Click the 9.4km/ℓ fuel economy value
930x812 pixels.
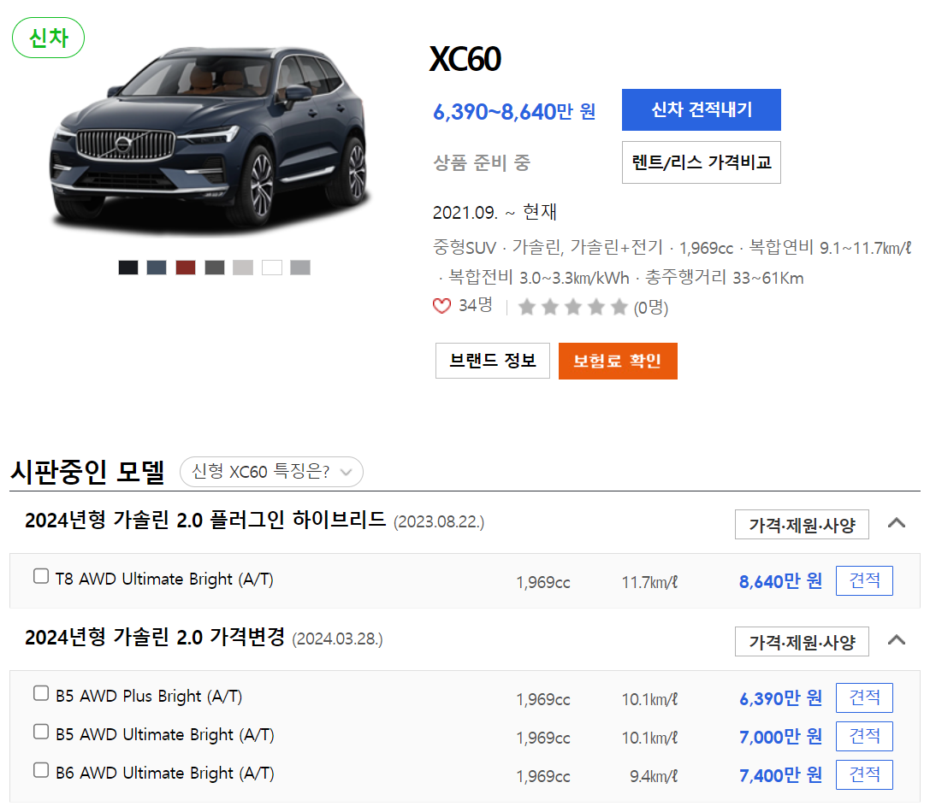654,776
